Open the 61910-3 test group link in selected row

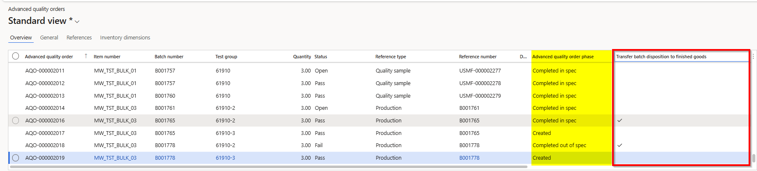[225, 158]
